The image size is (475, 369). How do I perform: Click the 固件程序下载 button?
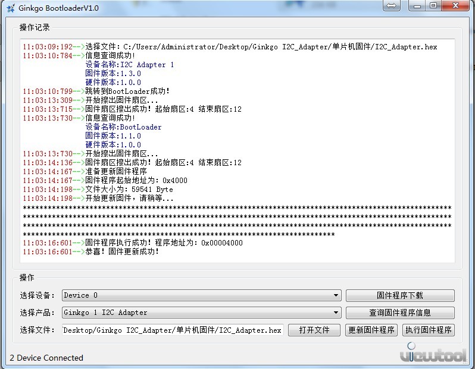400,295
